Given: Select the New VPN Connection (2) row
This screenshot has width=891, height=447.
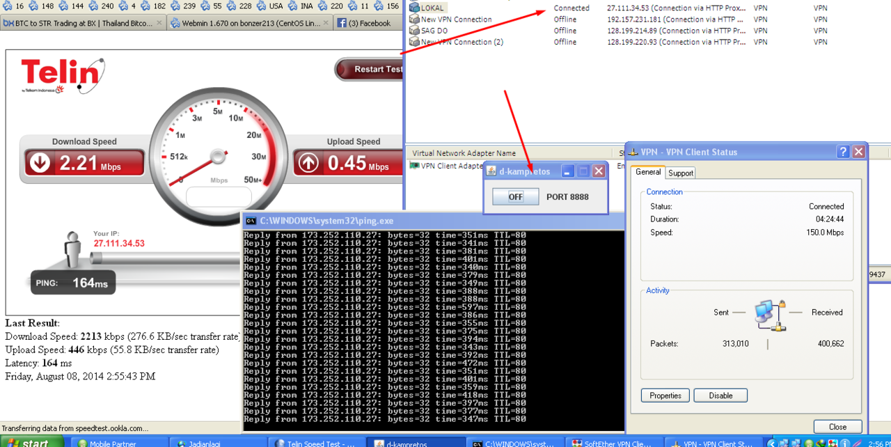Looking at the screenshot, I should 647,42.
